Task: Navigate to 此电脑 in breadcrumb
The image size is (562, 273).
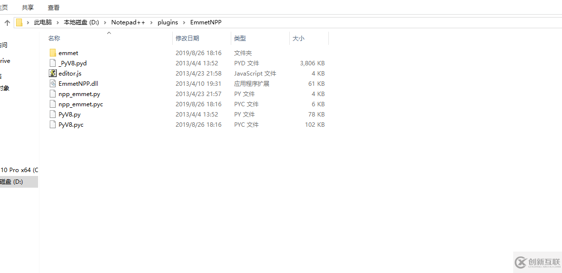Action: pos(43,22)
